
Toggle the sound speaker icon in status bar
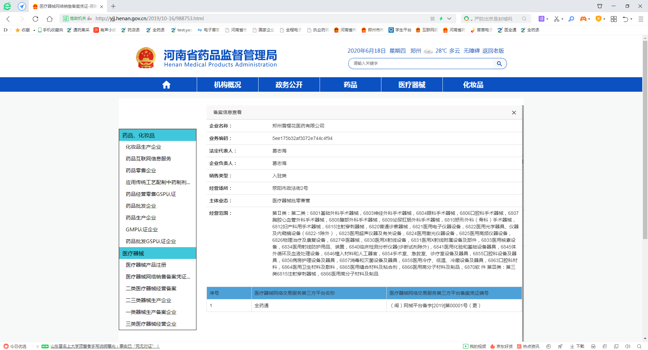[627, 346]
